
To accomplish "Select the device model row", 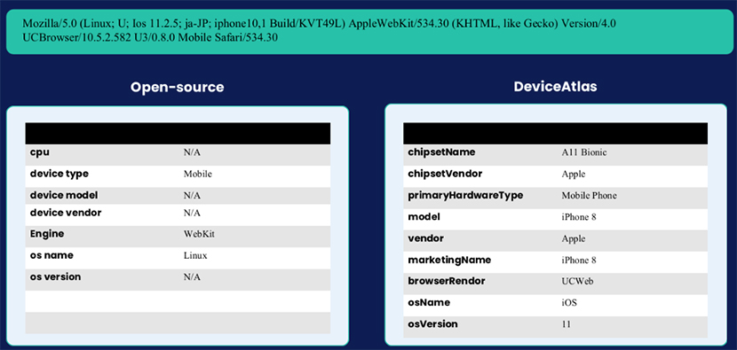I will click(178, 196).
